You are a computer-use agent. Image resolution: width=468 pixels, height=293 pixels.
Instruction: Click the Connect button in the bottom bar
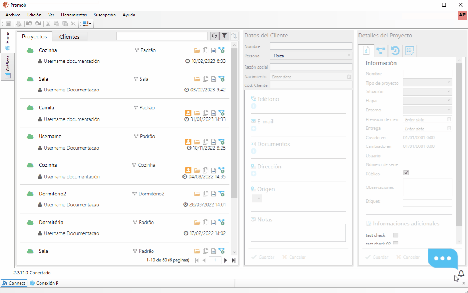pyautogui.click(x=14, y=283)
